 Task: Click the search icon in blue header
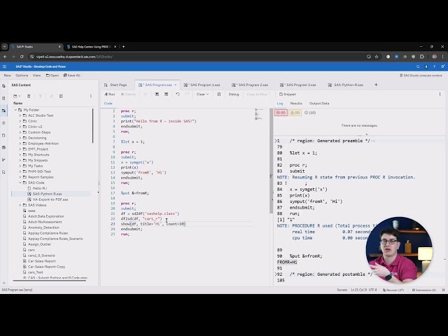[418, 66]
